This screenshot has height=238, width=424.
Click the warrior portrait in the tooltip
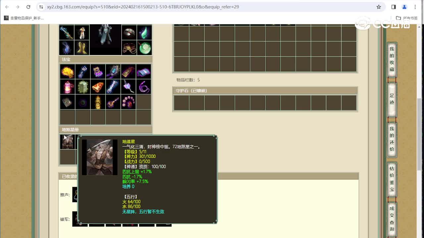(100, 157)
